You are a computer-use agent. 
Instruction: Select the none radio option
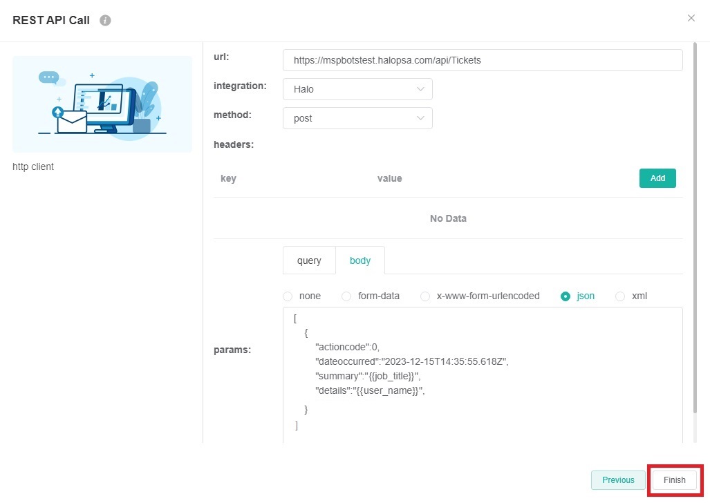(x=288, y=296)
